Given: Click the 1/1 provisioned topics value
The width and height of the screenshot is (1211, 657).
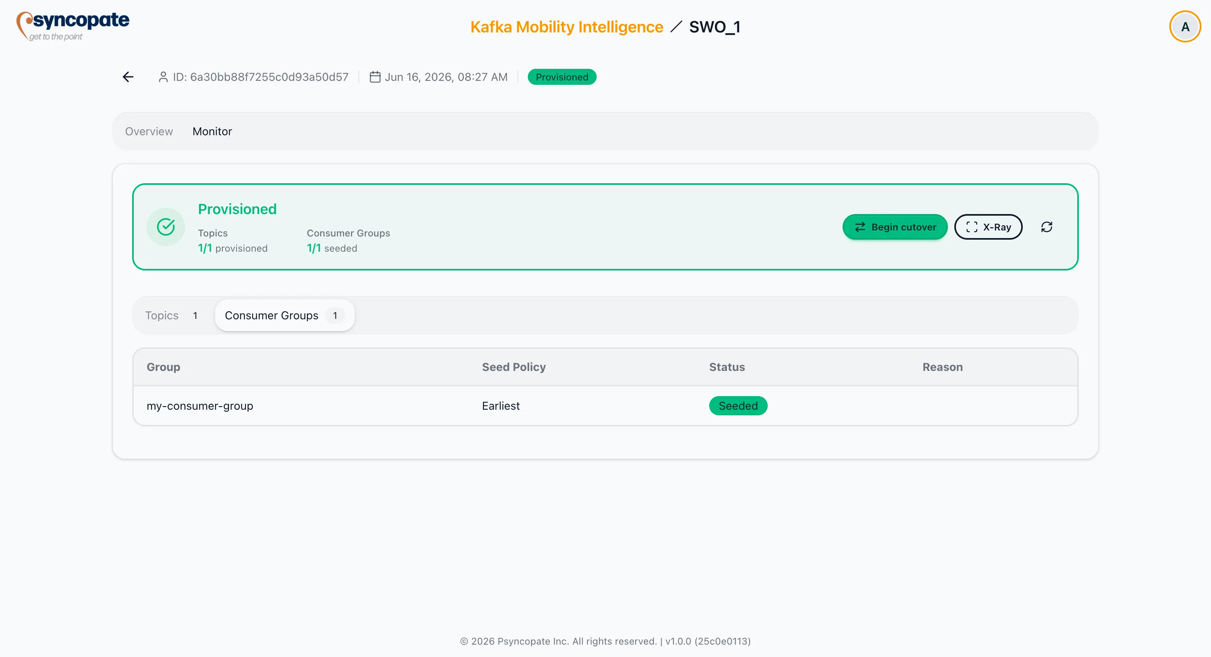Looking at the screenshot, I should coord(232,248).
